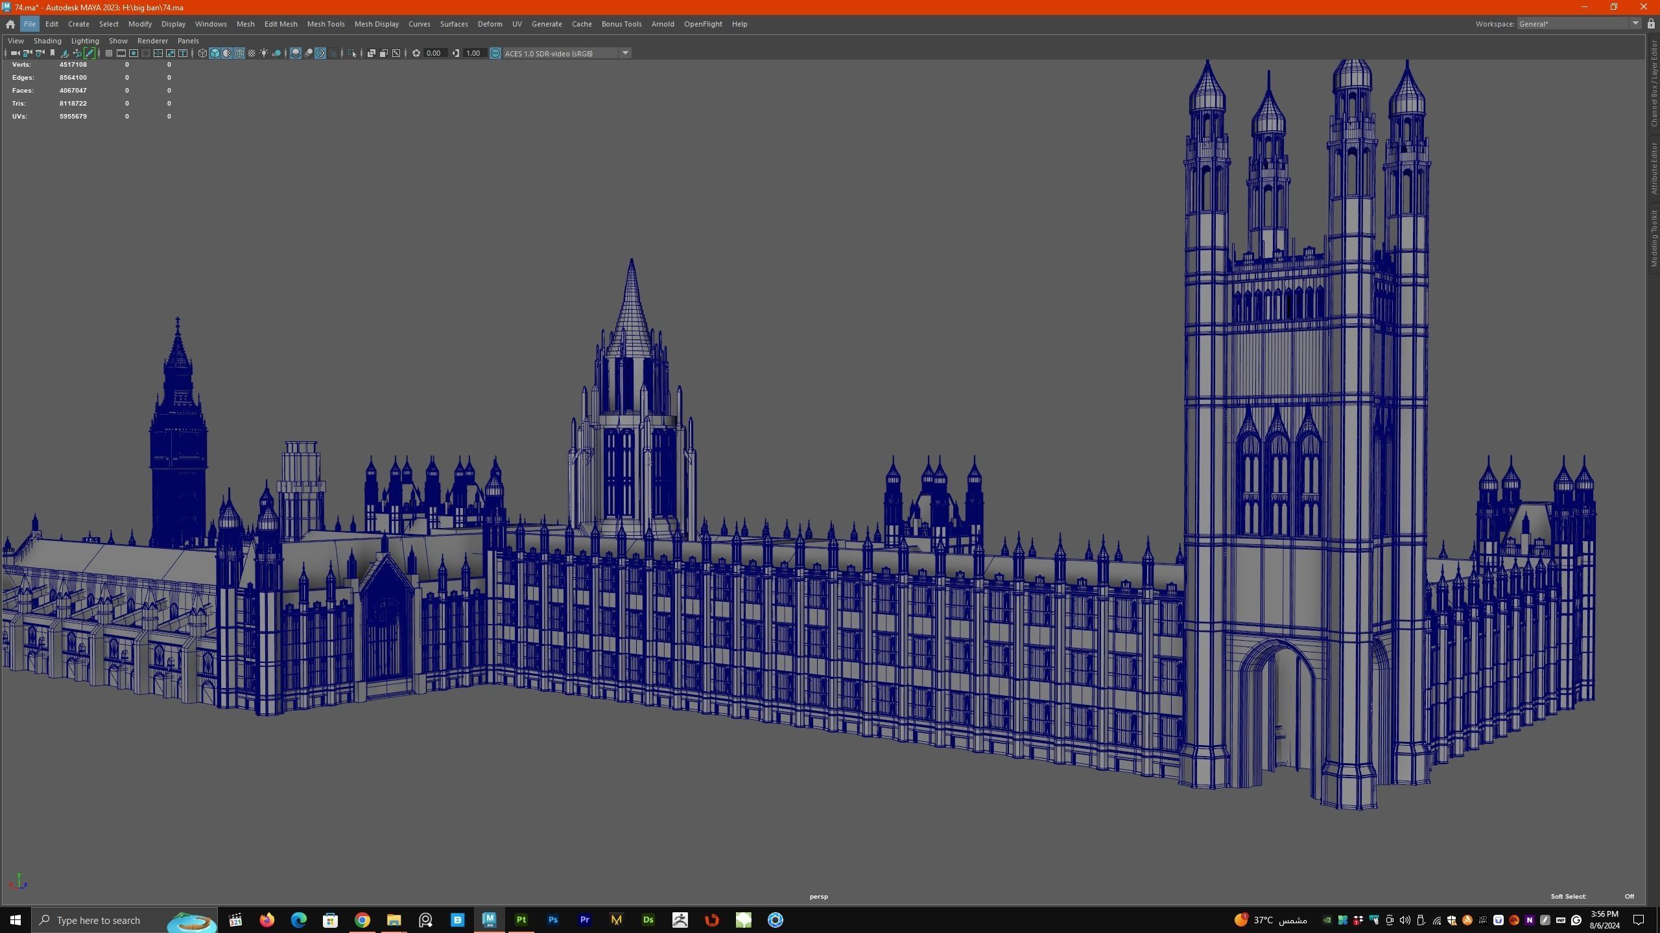
Task: Click the Maya Home icon
Action: coord(10,24)
